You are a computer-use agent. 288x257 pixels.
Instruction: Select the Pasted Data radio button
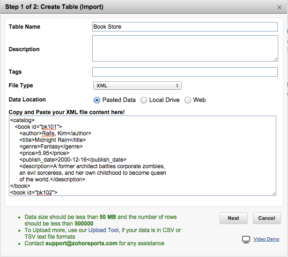tap(97, 100)
